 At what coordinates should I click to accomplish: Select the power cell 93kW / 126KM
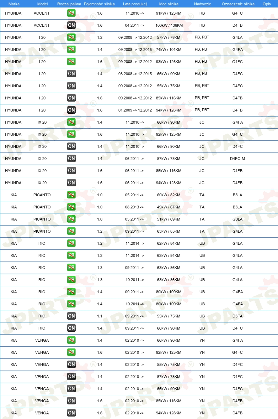click(169, 62)
